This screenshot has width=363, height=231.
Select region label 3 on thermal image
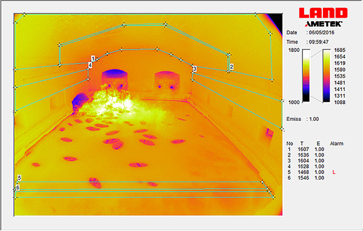pos(195,68)
